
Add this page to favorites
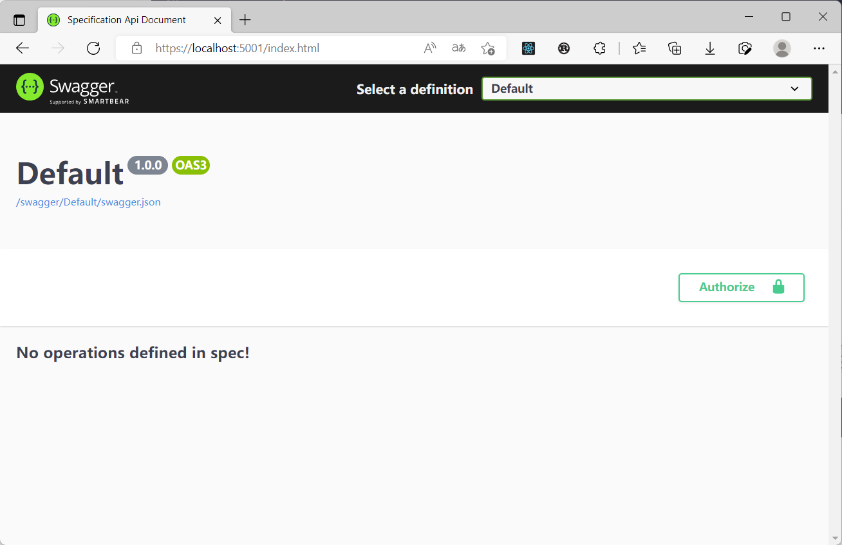tap(488, 48)
